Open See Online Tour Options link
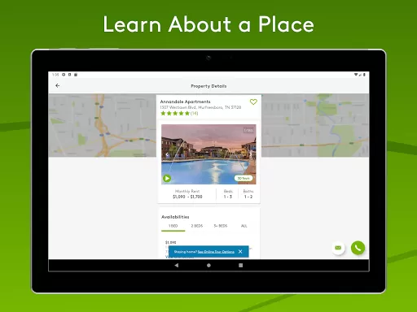Screen dimensions: 417x312 coord(216,252)
